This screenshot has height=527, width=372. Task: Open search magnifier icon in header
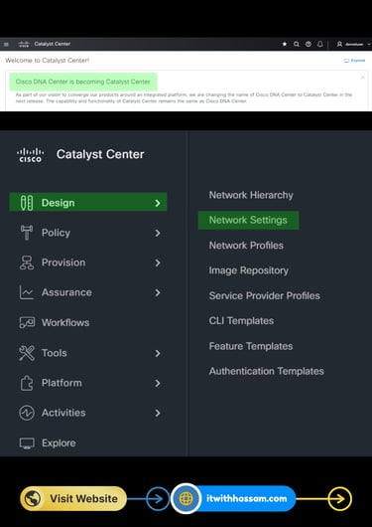coord(297,44)
